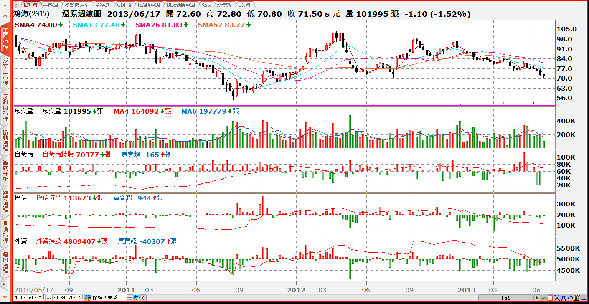Viewport: 589px width, 304px height.
Task: Click the bar-chart with checkmark icon
Action: coord(577,298)
